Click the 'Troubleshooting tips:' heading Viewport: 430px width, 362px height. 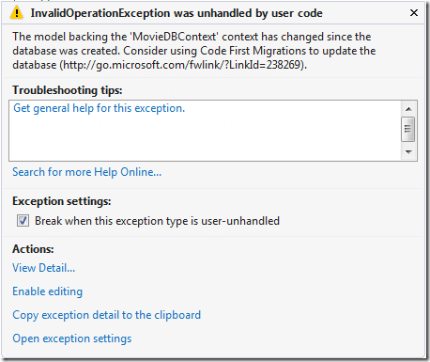click(68, 90)
